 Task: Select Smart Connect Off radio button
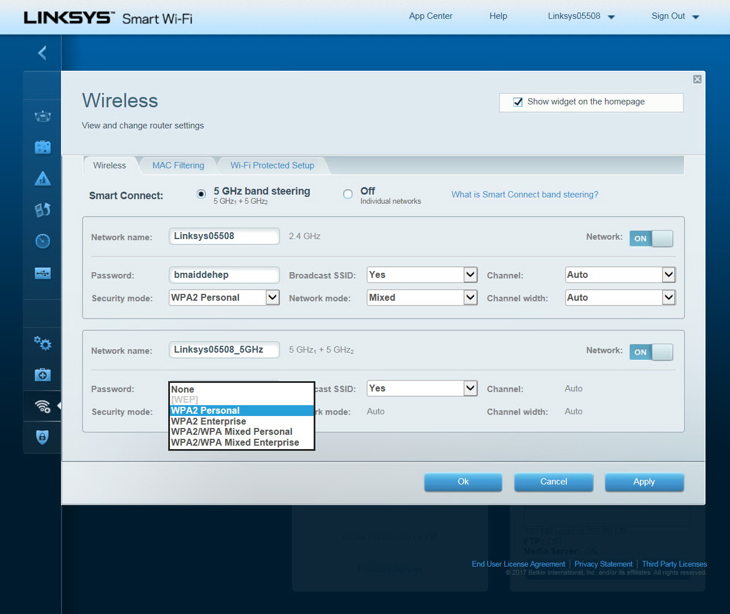pos(348,194)
